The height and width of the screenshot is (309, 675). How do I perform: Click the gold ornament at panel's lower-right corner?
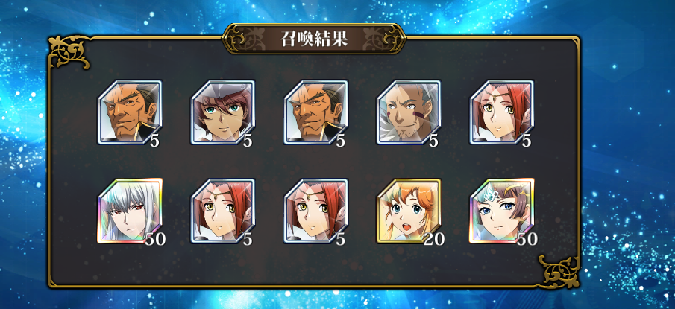[x=559, y=272]
